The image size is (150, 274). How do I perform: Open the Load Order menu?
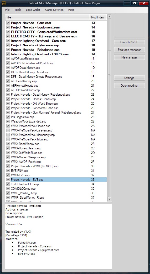pos(33,10)
